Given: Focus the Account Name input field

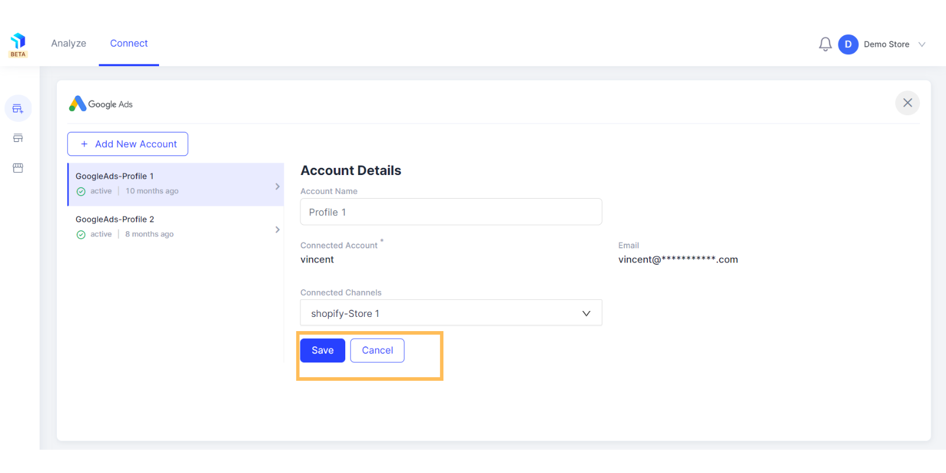Looking at the screenshot, I should [x=451, y=212].
